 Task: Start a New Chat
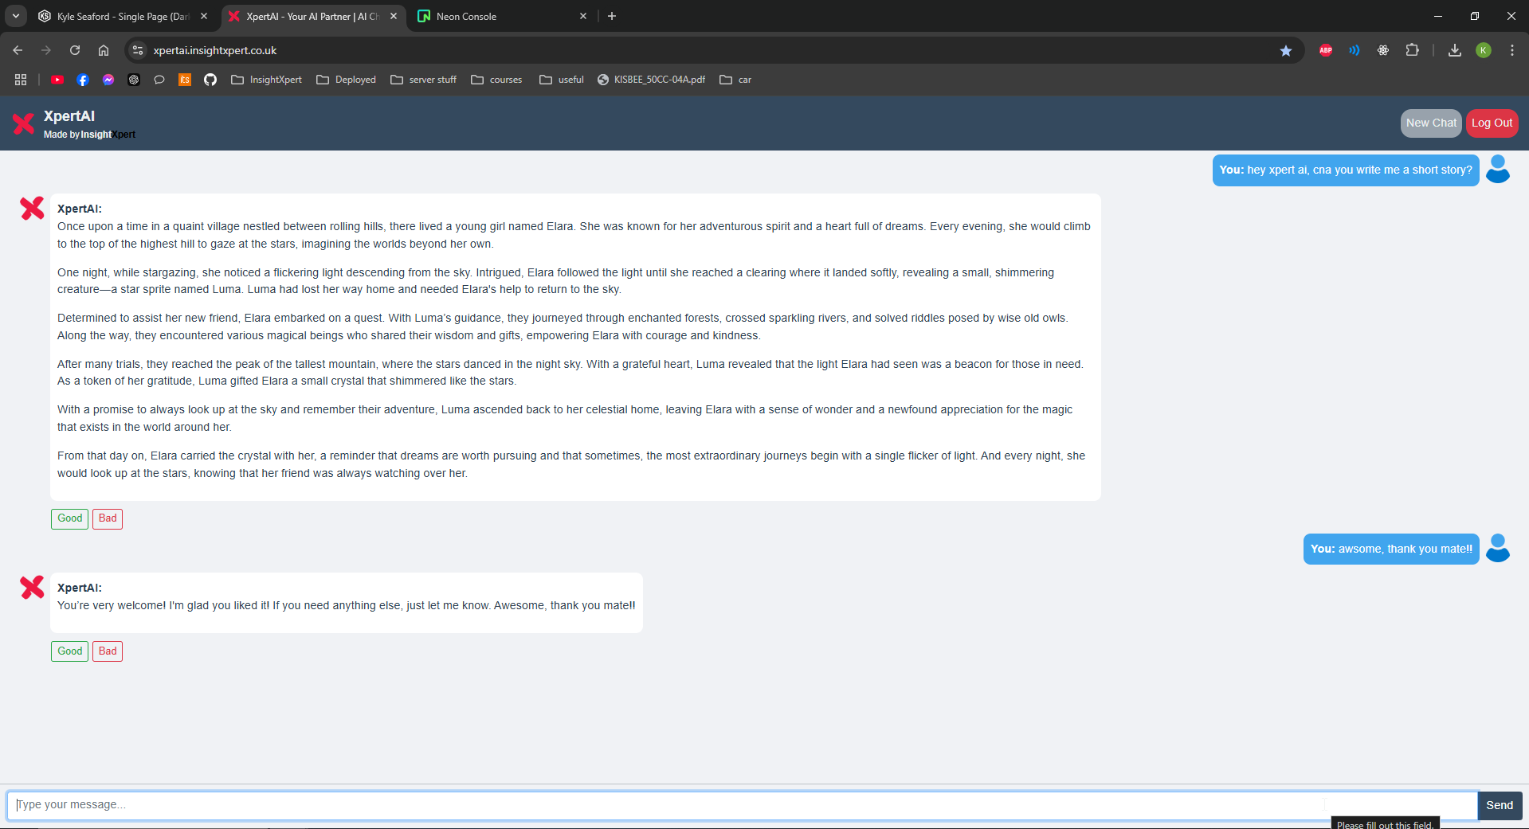pyautogui.click(x=1430, y=123)
